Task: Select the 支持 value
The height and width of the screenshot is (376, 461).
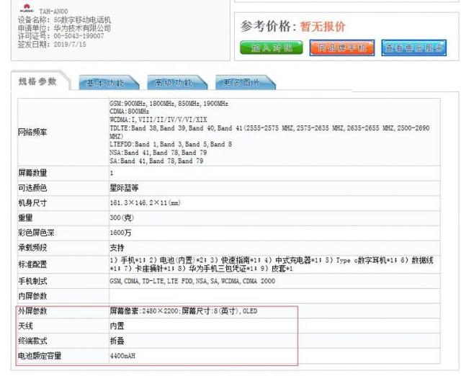Action: [x=117, y=248]
